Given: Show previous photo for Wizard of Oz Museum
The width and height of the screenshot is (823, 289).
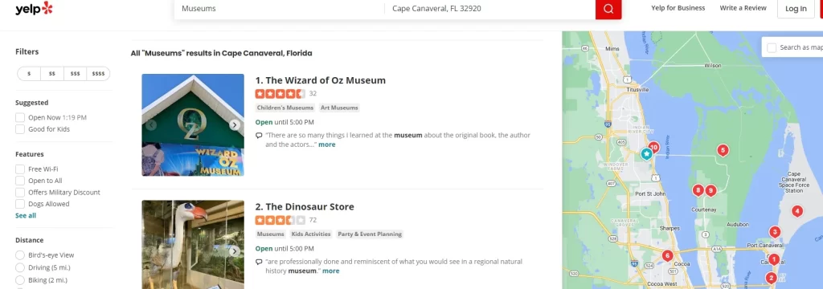Looking at the screenshot, I should 151,124.
